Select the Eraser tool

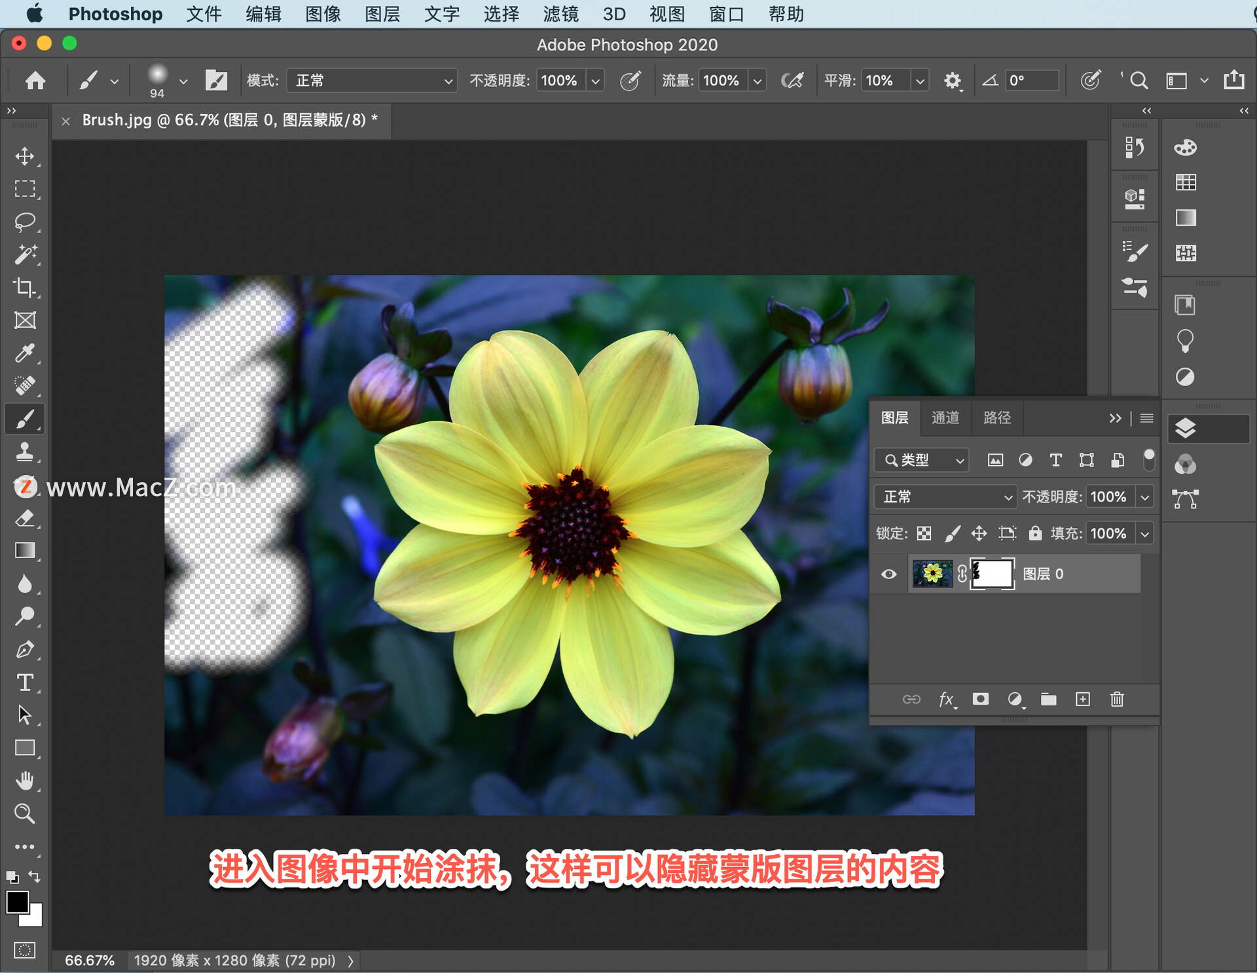point(25,518)
